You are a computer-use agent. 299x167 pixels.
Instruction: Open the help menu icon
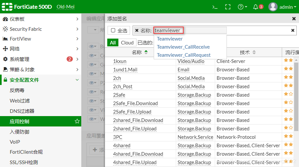242,7
